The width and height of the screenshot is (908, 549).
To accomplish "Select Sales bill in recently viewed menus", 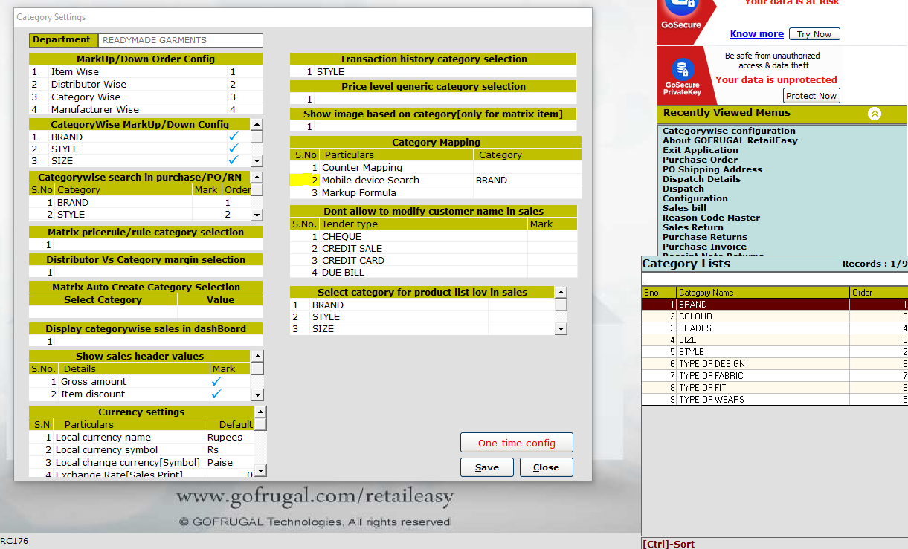I will [x=684, y=208].
